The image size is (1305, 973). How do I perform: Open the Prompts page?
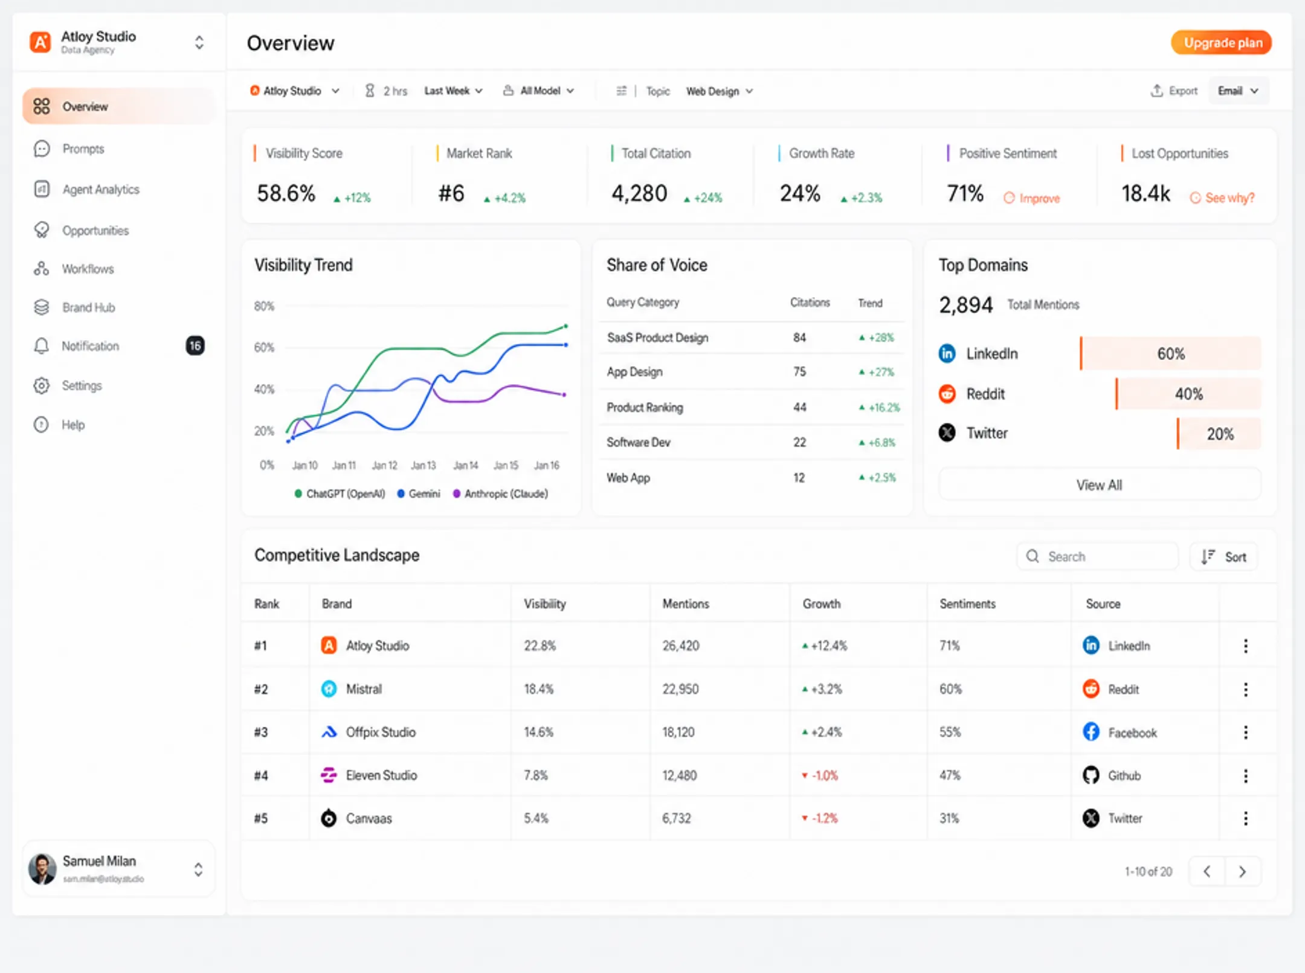click(83, 149)
